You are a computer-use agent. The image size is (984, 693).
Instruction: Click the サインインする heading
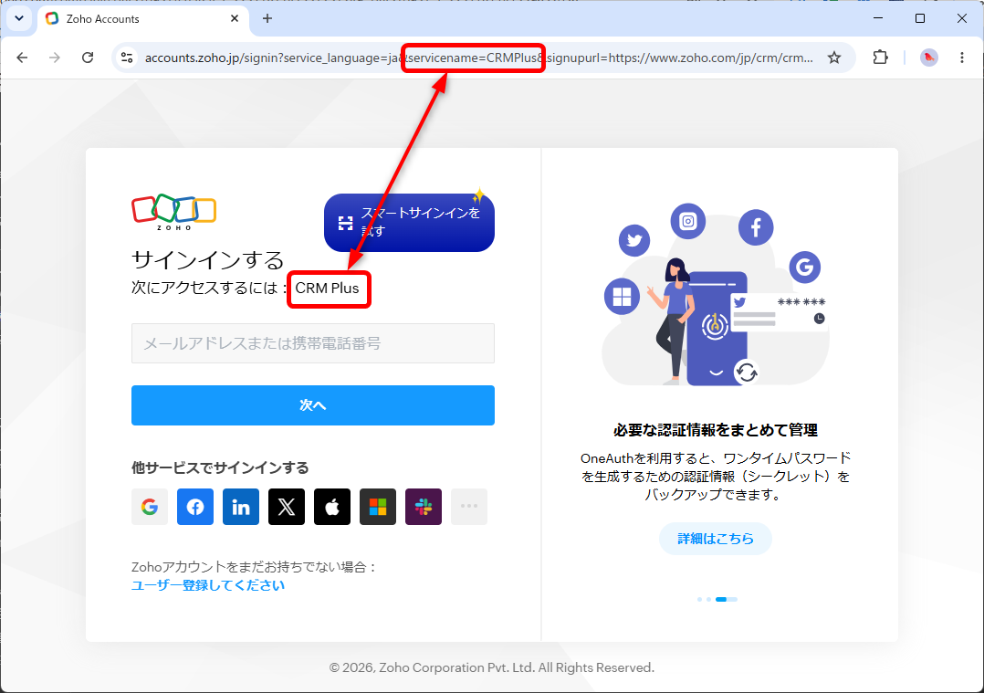(x=208, y=259)
